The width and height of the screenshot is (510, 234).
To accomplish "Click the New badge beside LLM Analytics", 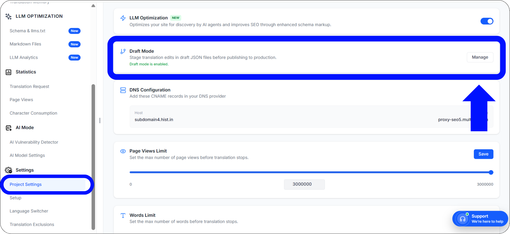I will (75, 57).
